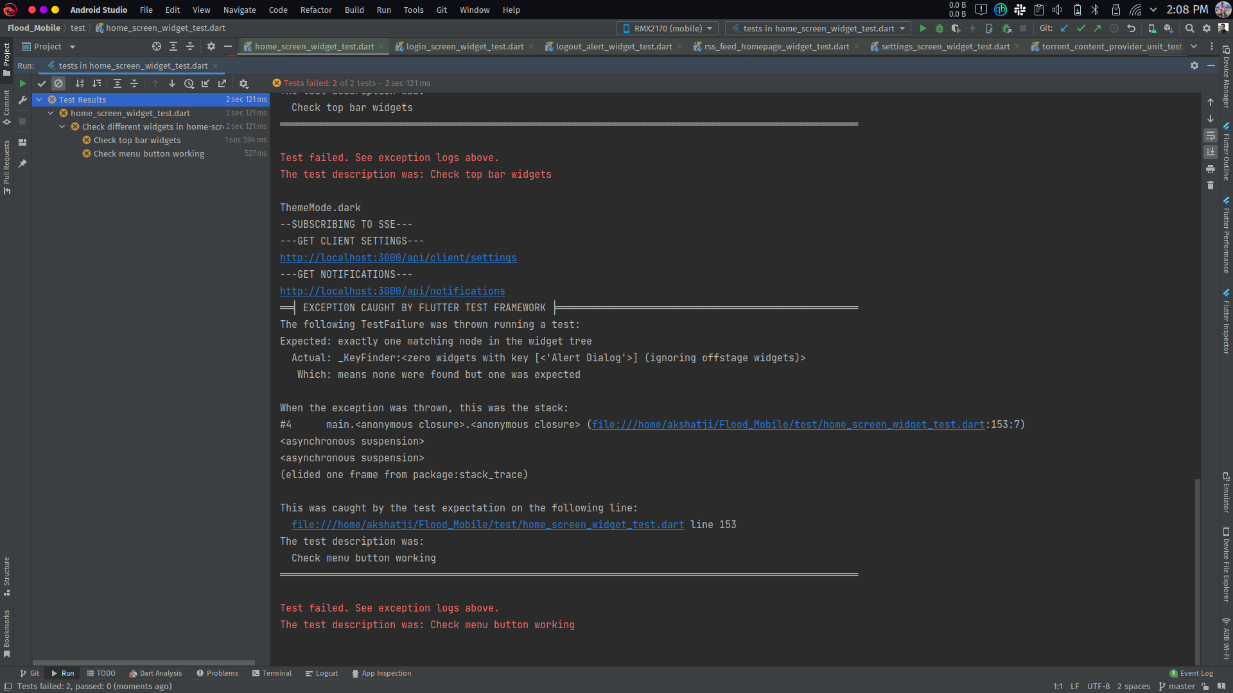Open Dart Analysis tool window
The height and width of the screenshot is (693, 1233).
(x=155, y=673)
